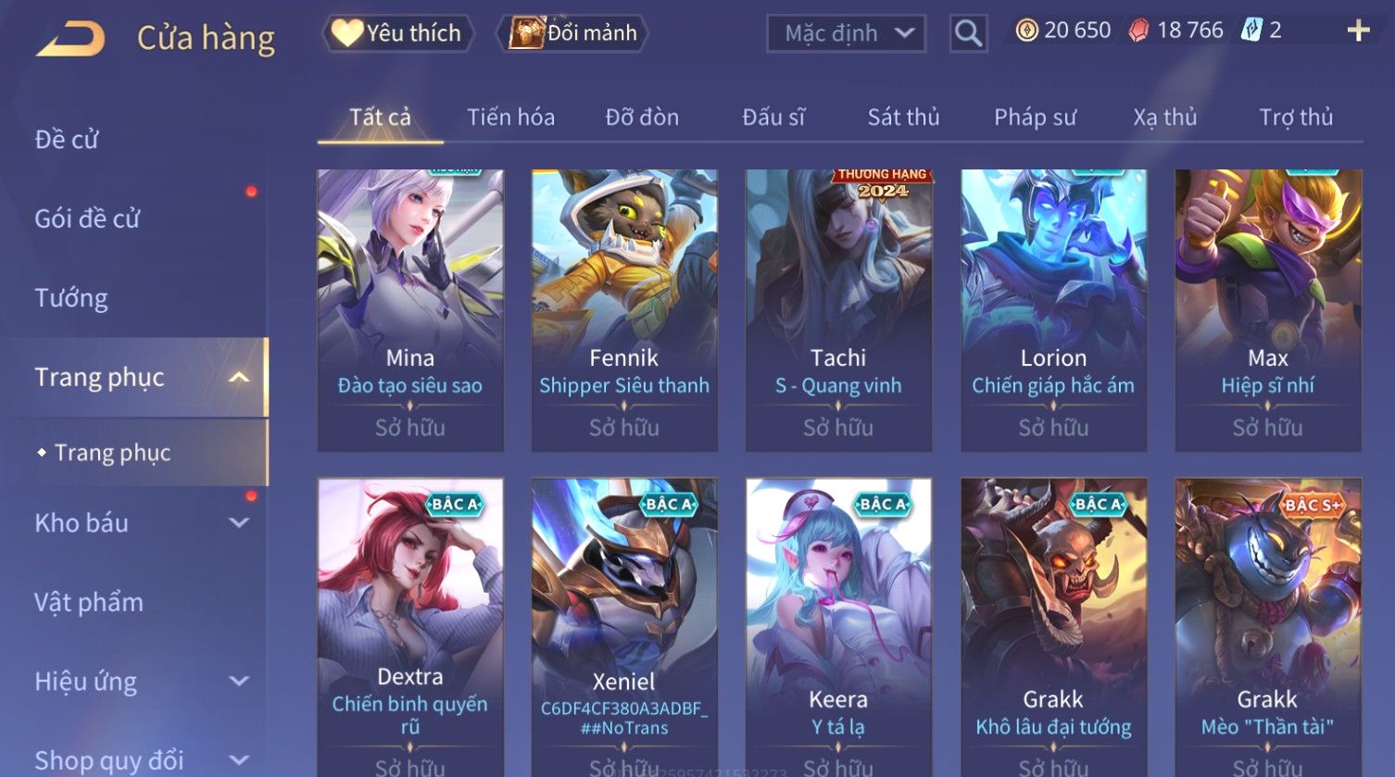Open Tướng in the sidebar
Screen dimensions: 1395x777
click(71, 298)
